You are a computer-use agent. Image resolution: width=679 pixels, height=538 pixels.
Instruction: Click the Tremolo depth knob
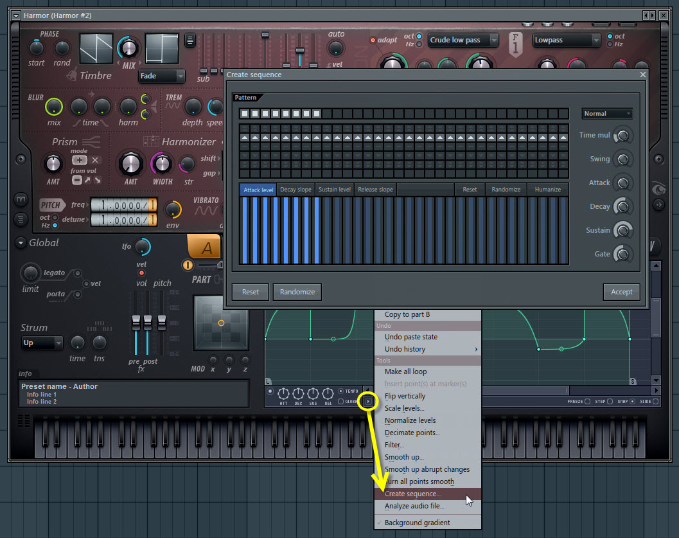(193, 107)
